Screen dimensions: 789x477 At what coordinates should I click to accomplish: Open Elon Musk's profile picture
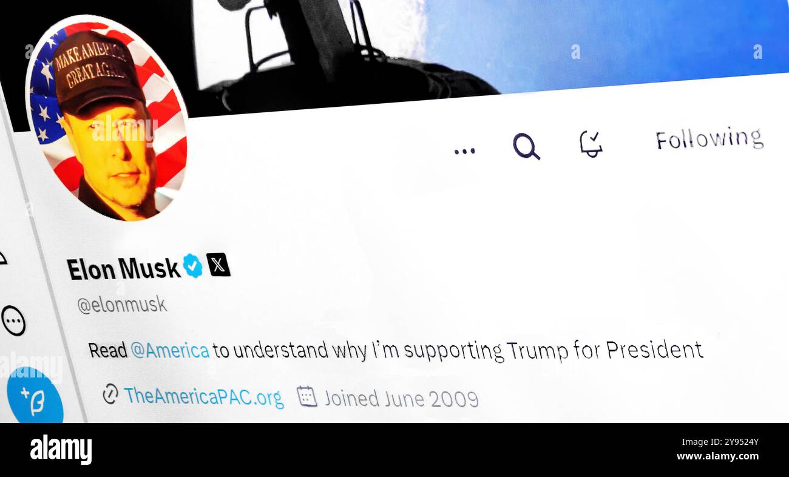(107, 118)
